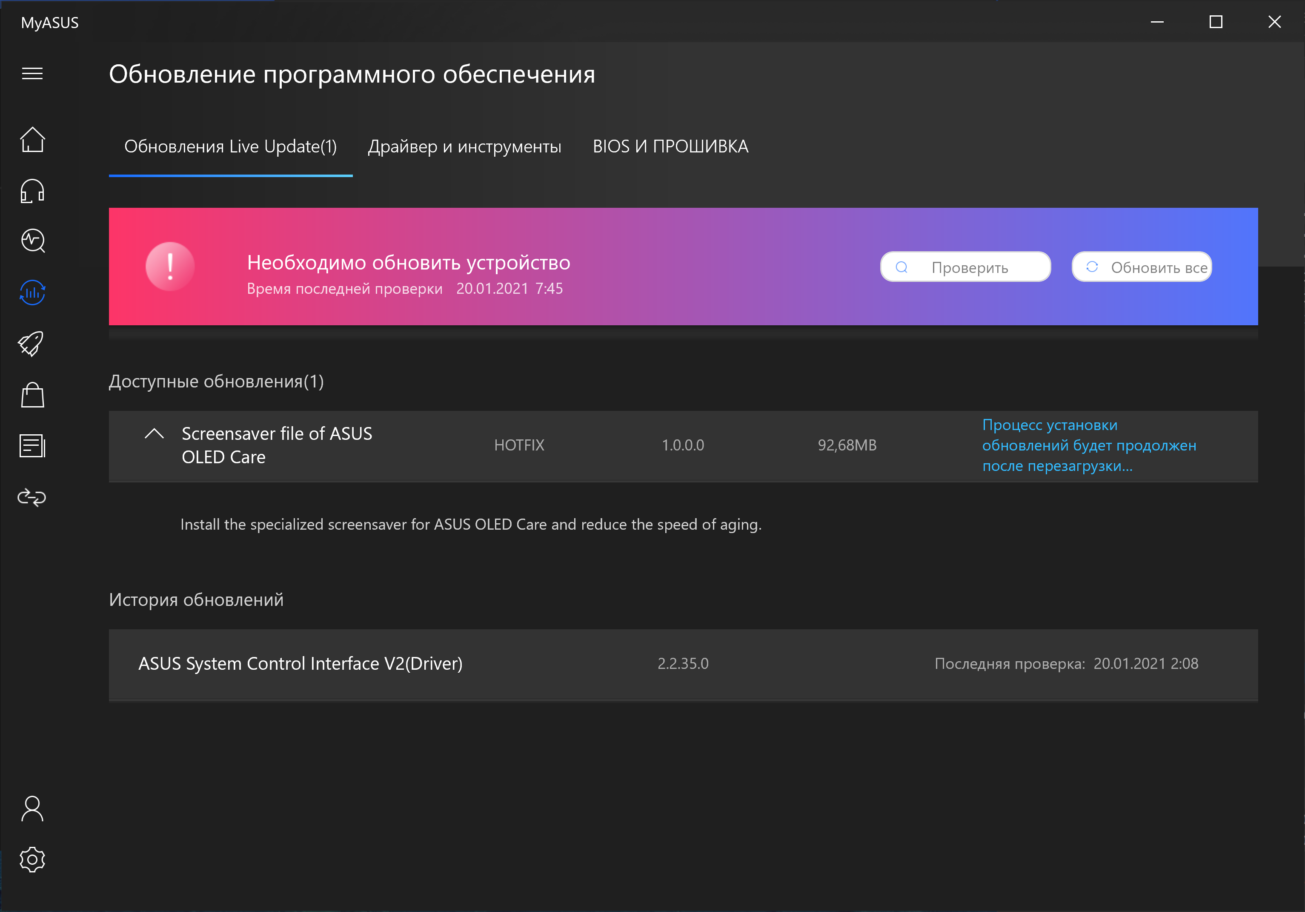The width and height of the screenshot is (1305, 912).
Task: Select the Software Update sidebar icon
Action: tap(32, 293)
